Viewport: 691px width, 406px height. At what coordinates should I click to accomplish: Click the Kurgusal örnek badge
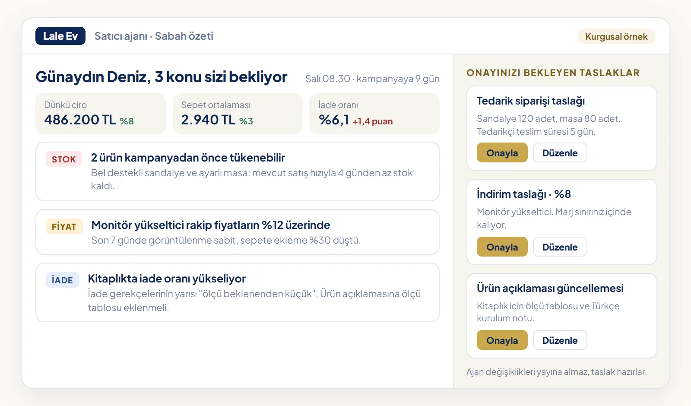click(x=616, y=37)
